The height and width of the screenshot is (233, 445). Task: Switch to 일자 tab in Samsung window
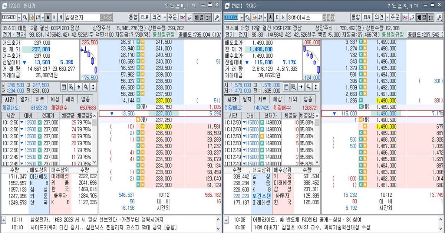[x=24, y=99]
